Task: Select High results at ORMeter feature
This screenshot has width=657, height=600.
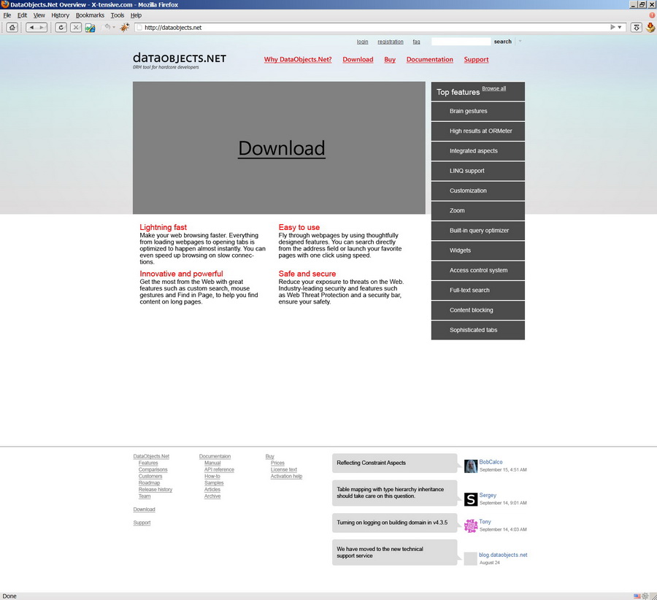Action: point(477,131)
